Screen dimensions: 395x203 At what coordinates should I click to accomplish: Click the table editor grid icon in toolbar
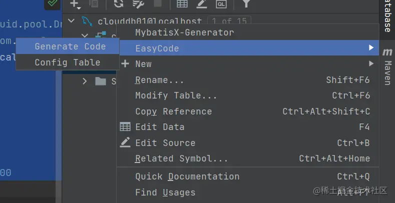coord(182,3)
